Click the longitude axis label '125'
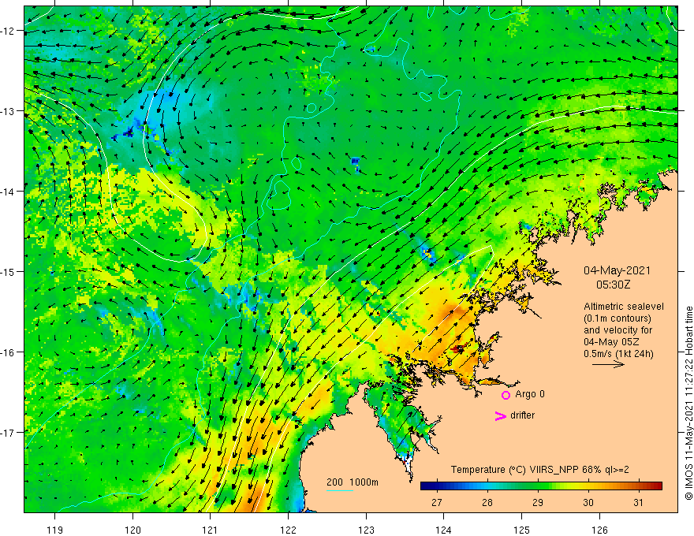 pyautogui.click(x=521, y=530)
